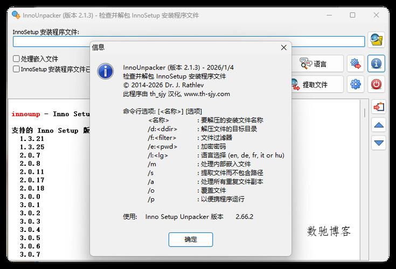Image resolution: width=396 pixels, height=269 pixels.
Task: Click the © 2014-2026 Dr. J. Rathlev line
Action: [x=163, y=85]
